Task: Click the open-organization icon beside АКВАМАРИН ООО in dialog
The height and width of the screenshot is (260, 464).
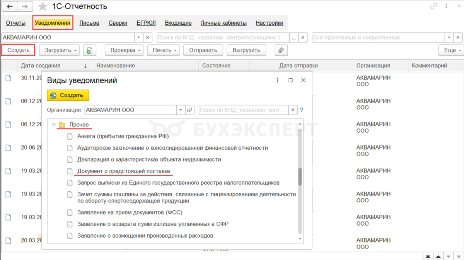Action: tap(189, 110)
